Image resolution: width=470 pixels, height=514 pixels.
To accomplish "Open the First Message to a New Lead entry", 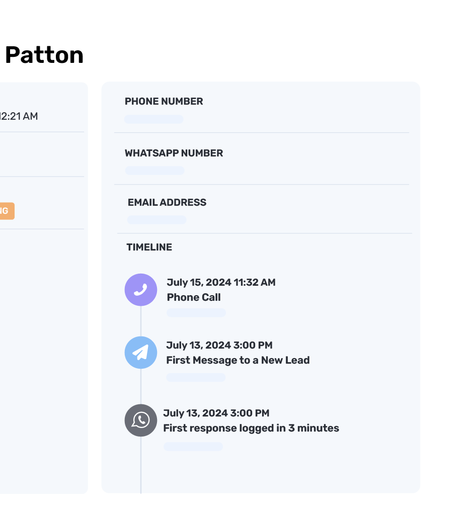I will (x=238, y=360).
